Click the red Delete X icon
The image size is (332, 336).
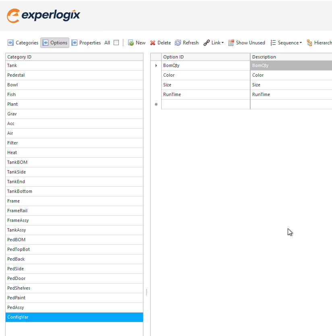(153, 43)
